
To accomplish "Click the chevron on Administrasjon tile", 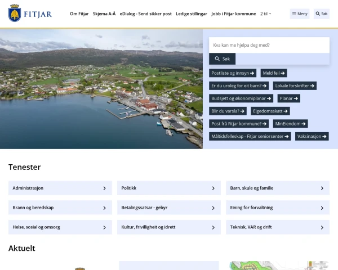I will point(104,188).
